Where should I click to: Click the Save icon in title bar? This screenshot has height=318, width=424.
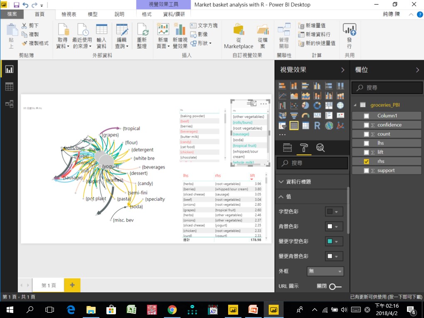(16, 5)
